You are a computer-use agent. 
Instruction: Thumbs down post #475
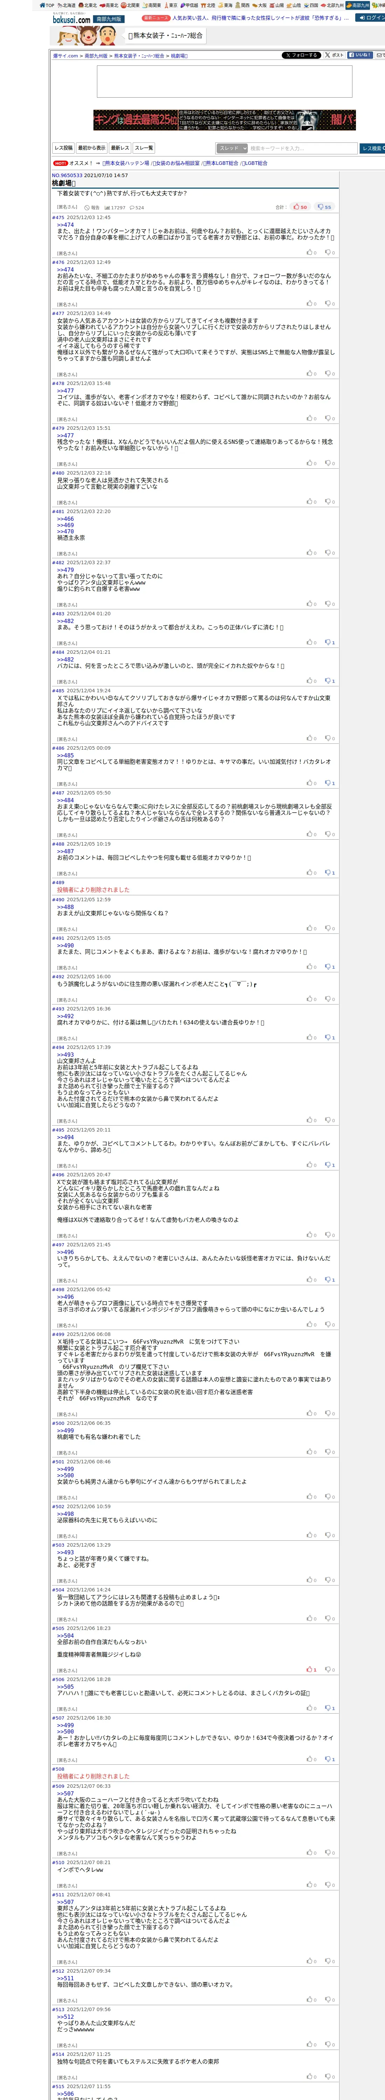click(x=330, y=253)
